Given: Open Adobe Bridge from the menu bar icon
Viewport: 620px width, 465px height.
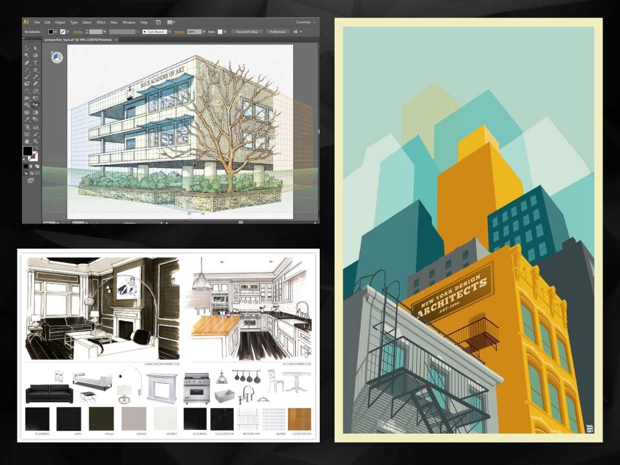Looking at the screenshot, I should pyautogui.click(x=158, y=22).
